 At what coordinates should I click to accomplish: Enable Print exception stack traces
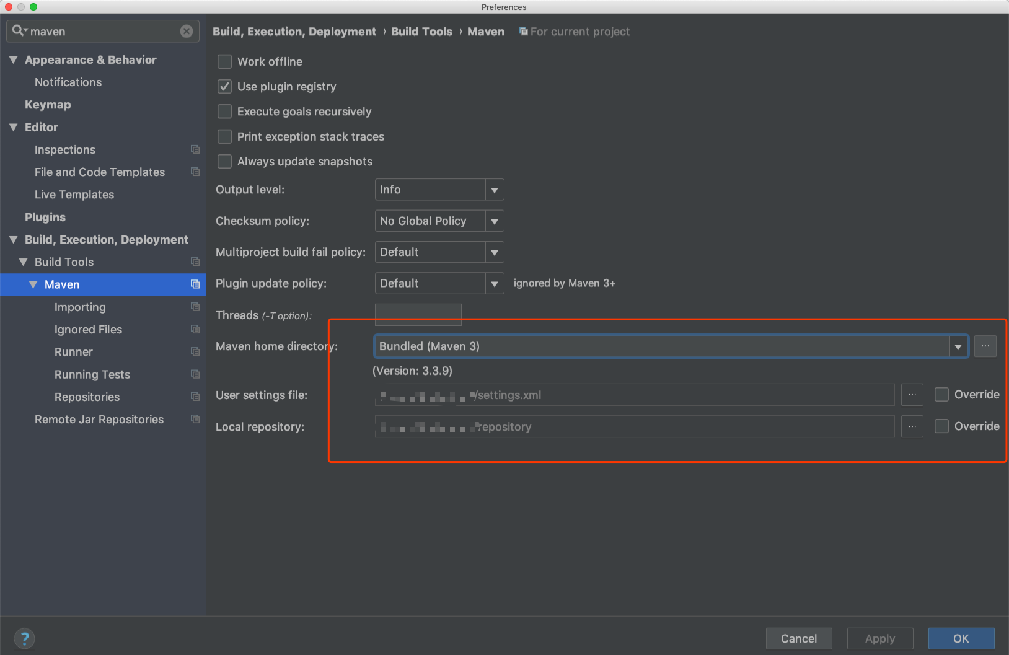(x=224, y=136)
